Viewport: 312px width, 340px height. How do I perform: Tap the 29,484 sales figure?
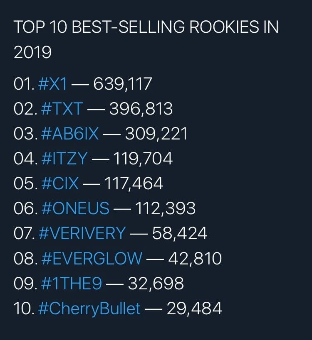pos(194,308)
